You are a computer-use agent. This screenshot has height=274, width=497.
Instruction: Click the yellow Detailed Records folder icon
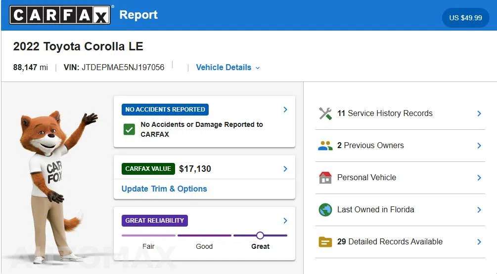(325, 242)
